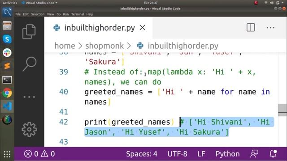287x161 pixels.
Task: Change end of line sequence LF
Action: [201, 154]
